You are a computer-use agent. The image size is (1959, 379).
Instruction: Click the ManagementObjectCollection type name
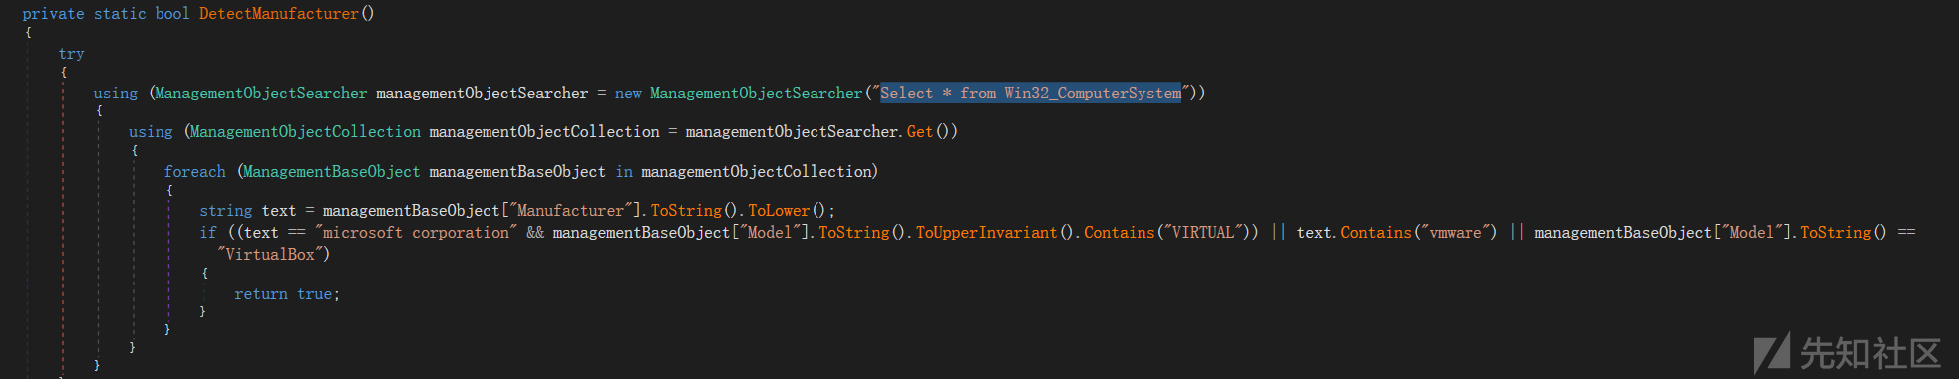305,131
